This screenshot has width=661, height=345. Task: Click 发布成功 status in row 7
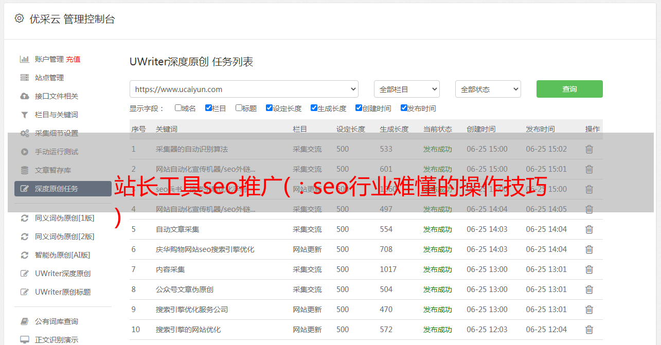tap(438, 269)
